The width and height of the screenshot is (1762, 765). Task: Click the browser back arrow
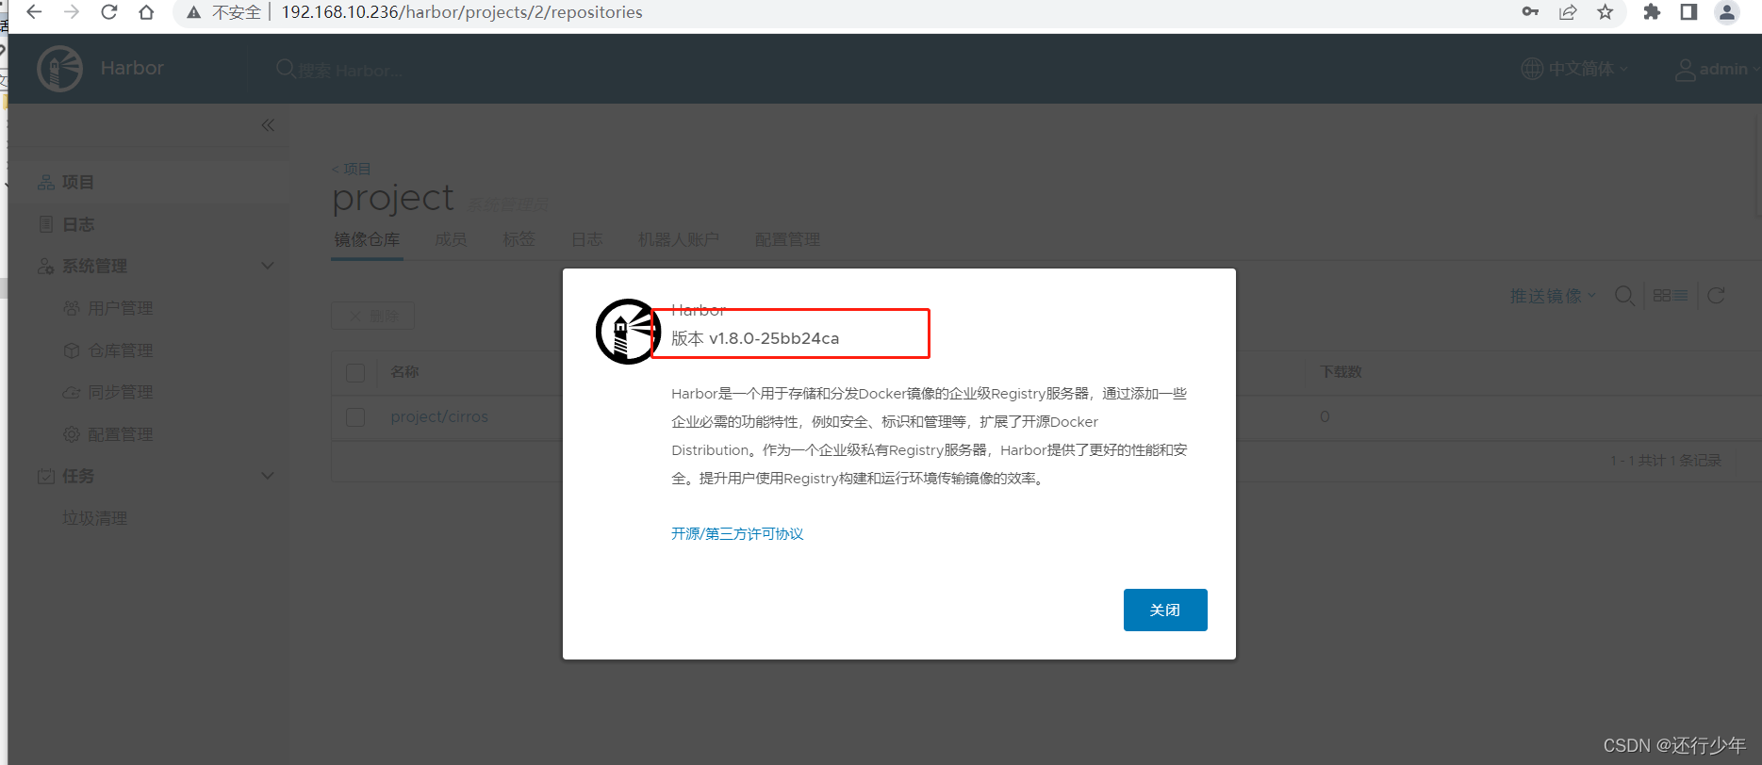point(34,12)
